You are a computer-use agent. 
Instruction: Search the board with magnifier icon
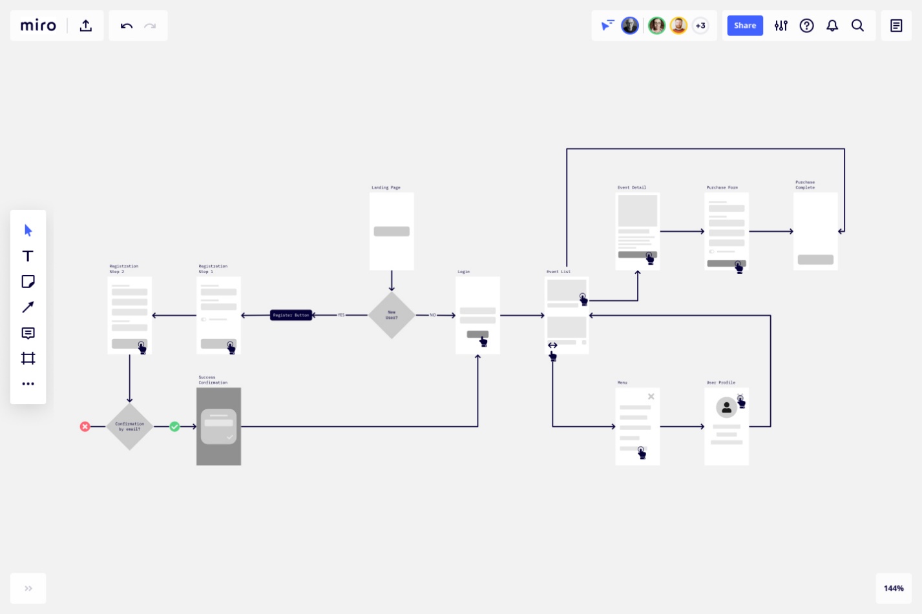857,26
